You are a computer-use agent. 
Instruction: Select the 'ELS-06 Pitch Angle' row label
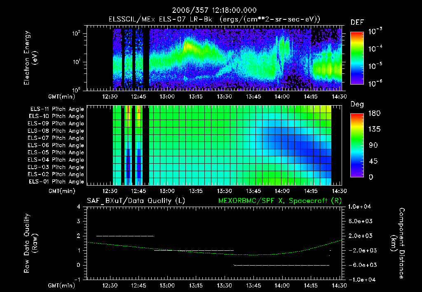pyautogui.click(x=56, y=146)
